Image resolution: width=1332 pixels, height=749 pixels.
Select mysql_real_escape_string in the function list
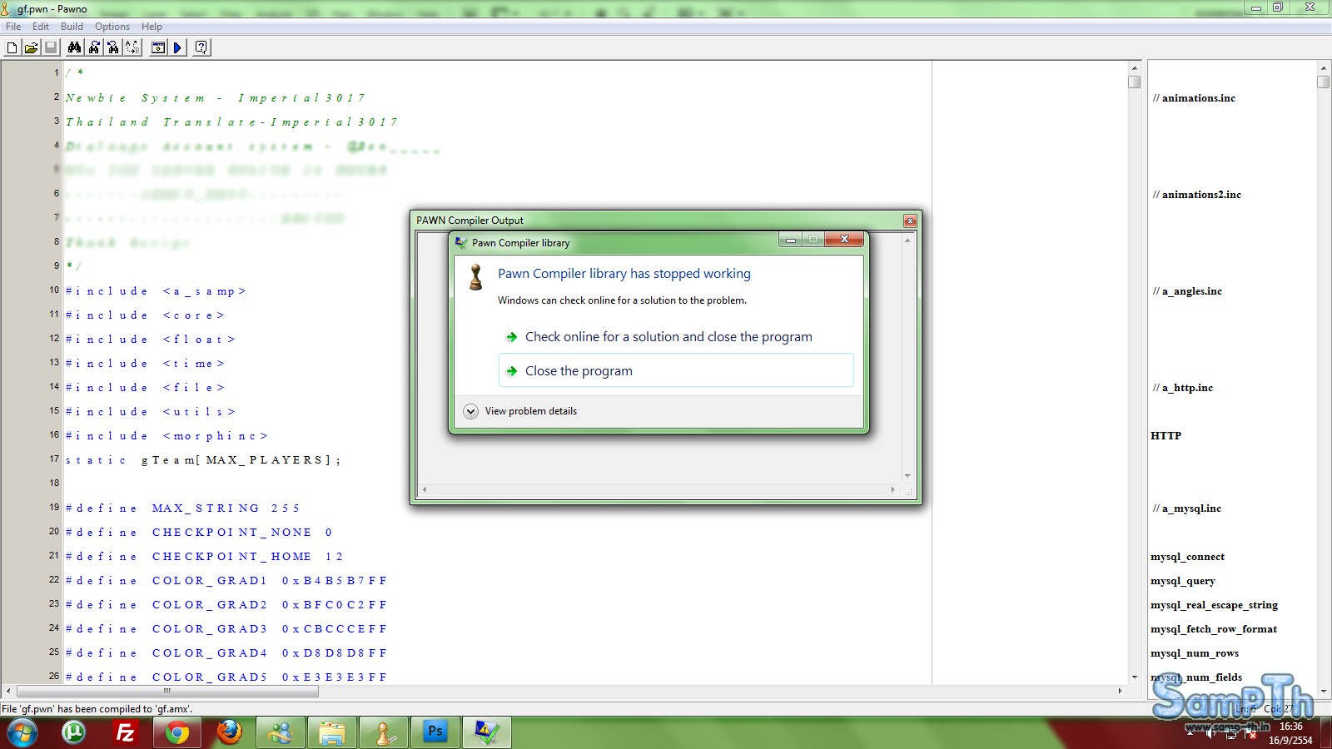[1215, 605]
